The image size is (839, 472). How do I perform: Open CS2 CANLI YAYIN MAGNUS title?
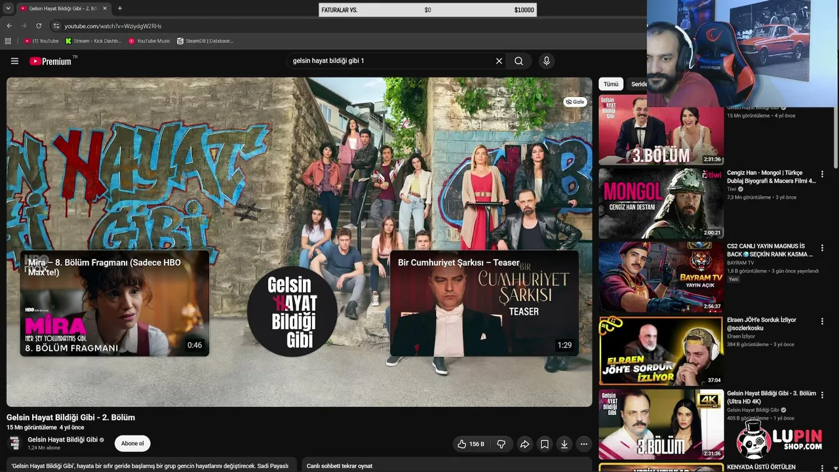tap(771, 250)
